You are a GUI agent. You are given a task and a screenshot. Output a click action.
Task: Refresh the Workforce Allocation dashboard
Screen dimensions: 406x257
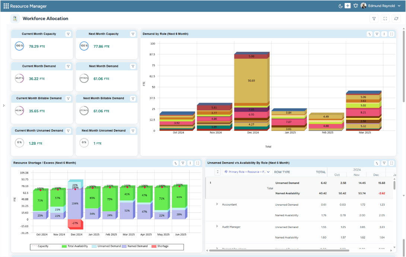[396, 19]
